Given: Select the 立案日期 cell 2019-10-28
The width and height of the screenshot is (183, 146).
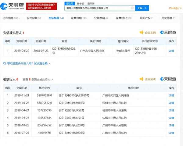Looking at the screenshot, I should (x=22, y=103).
